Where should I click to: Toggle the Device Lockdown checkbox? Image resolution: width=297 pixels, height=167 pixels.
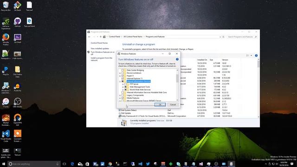tap(123, 73)
